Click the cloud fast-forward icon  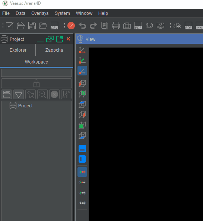click(177, 26)
